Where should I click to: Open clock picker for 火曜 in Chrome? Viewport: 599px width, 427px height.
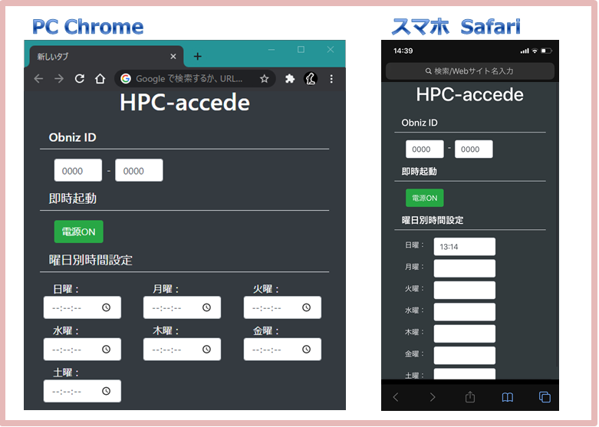coord(307,307)
